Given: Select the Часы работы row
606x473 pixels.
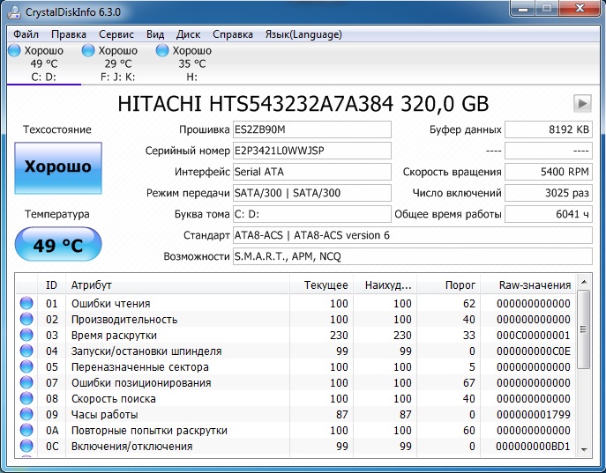Looking at the screenshot, I should (296, 414).
